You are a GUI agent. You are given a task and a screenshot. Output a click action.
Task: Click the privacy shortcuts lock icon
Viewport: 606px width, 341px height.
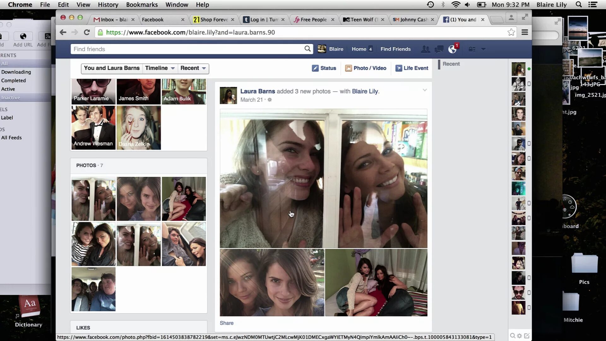[472, 49]
